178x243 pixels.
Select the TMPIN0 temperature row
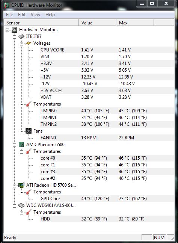pyautogui.click(x=107, y=111)
